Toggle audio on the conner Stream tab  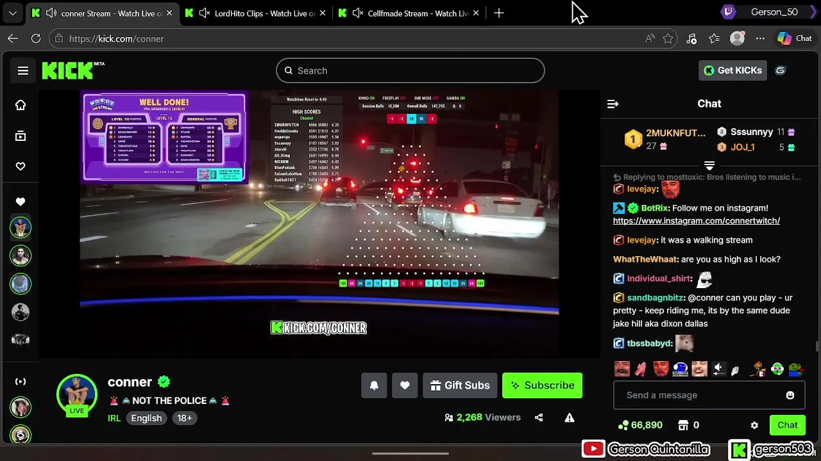coord(51,13)
